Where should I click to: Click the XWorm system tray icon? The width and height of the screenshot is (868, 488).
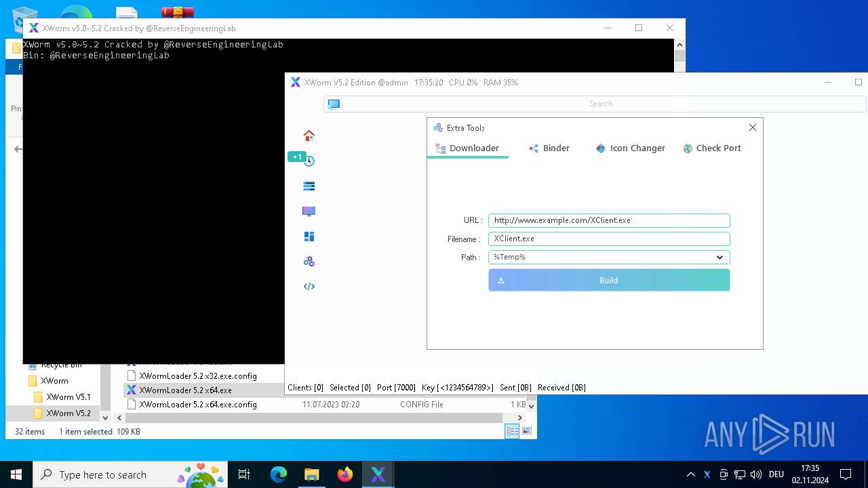tap(707, 474)
